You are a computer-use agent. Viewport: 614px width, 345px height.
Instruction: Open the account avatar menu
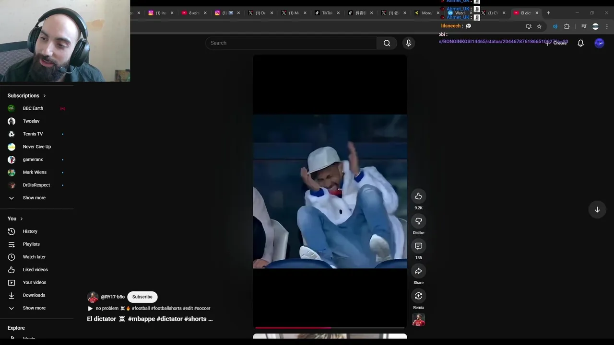tap(599, 43)
